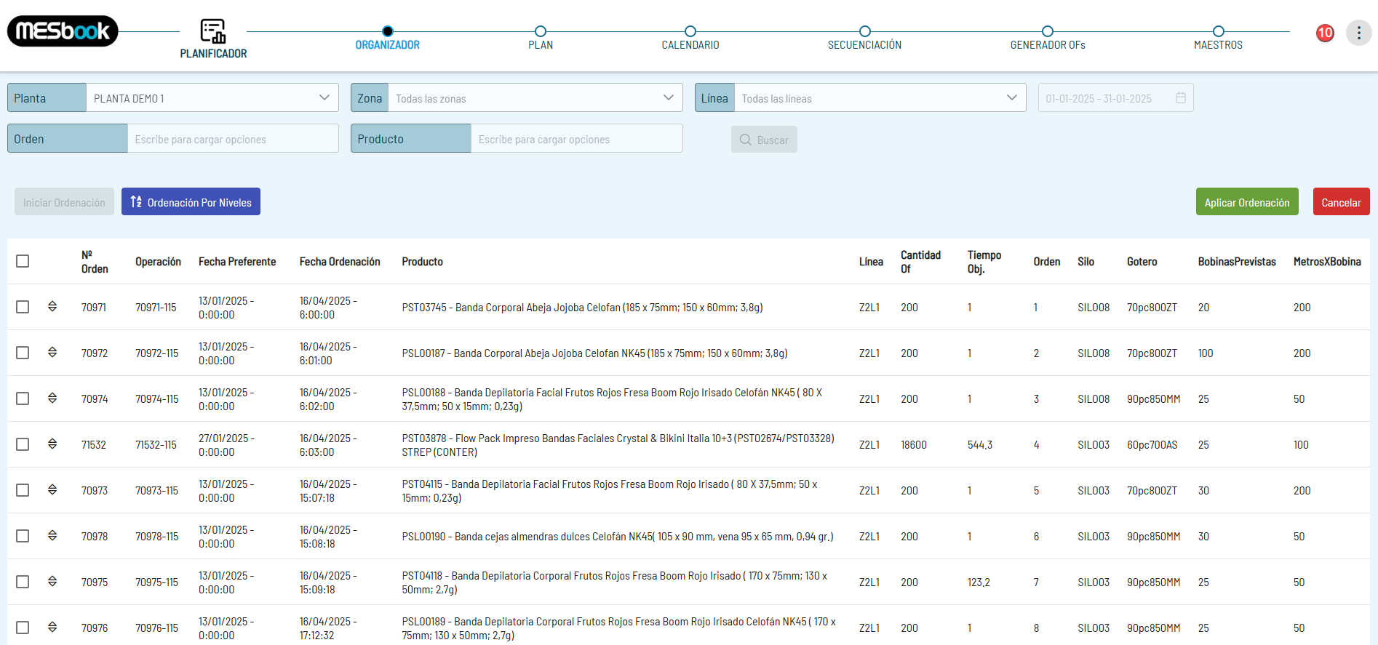This screenshot has height=645, width=1378.
Task: Switch to the Secuenciación step
Action: (x=864, y=32)
